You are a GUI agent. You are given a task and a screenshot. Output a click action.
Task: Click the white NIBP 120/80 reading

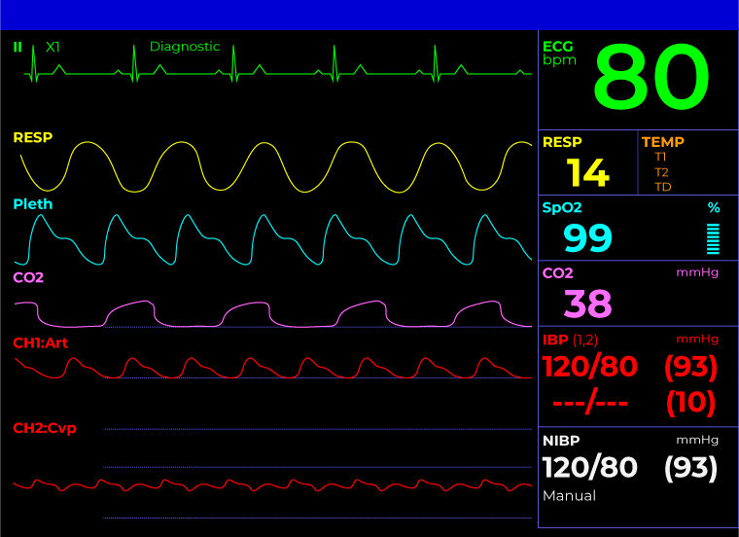[589, 468]
